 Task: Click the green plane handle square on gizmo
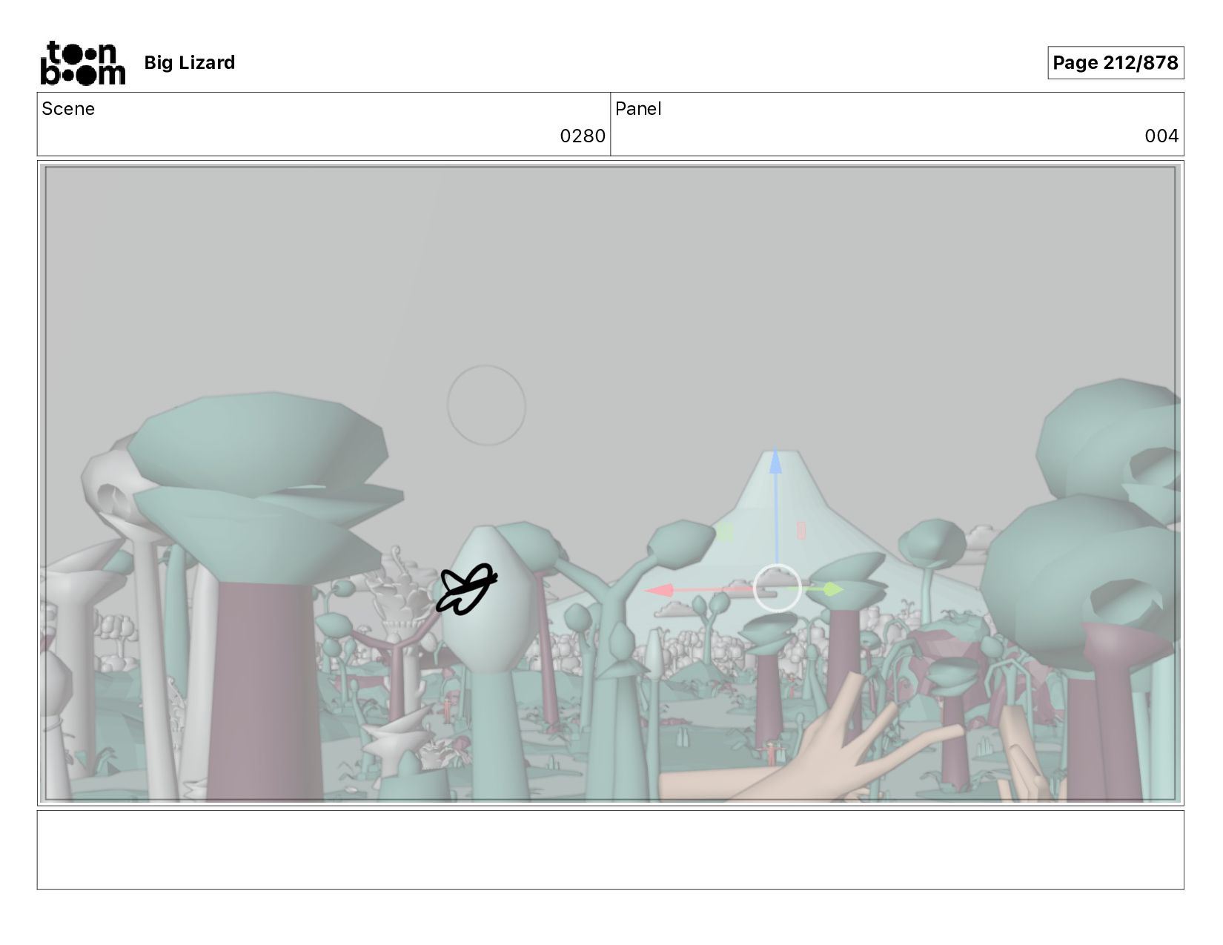pos(725,531)
